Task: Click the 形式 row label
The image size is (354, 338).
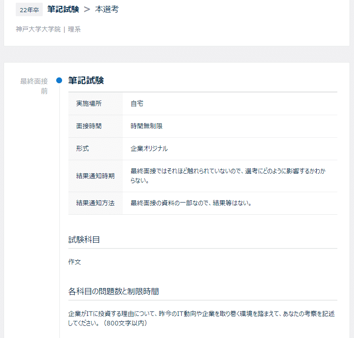Action: 82,149
